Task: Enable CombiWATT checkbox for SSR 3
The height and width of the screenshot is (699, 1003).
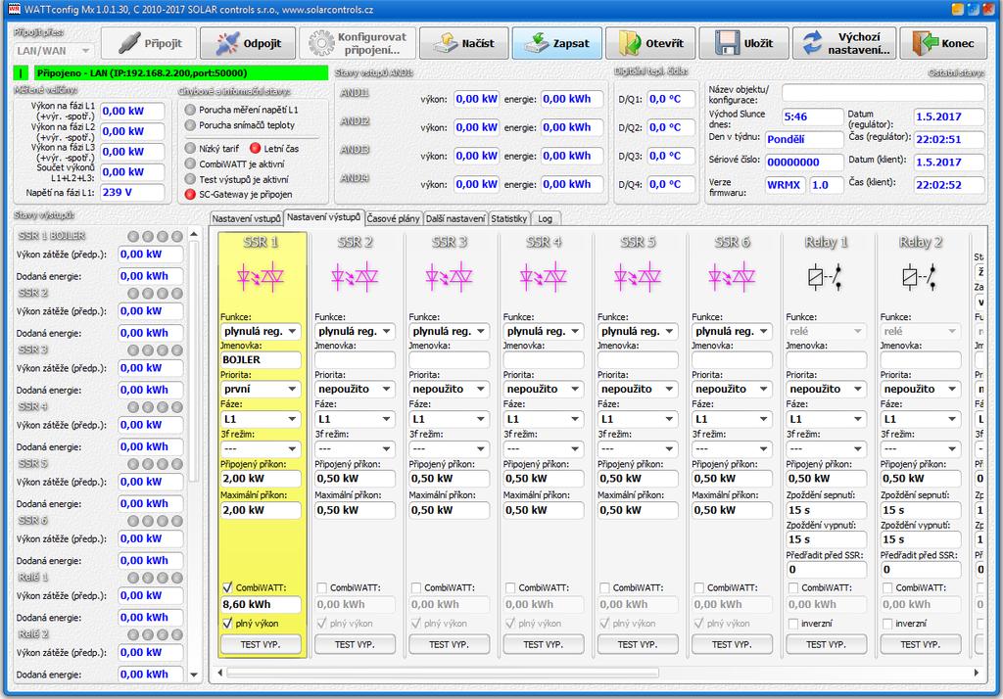Action: click(x=415, y=587)
